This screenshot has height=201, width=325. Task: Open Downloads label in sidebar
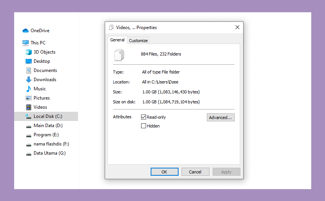[x=45, y=80]
